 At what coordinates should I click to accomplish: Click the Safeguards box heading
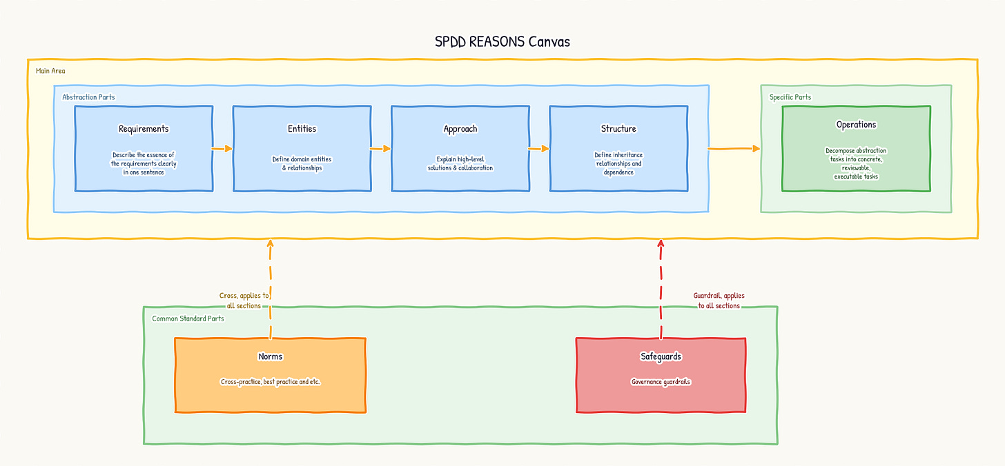tap(661, 356)
